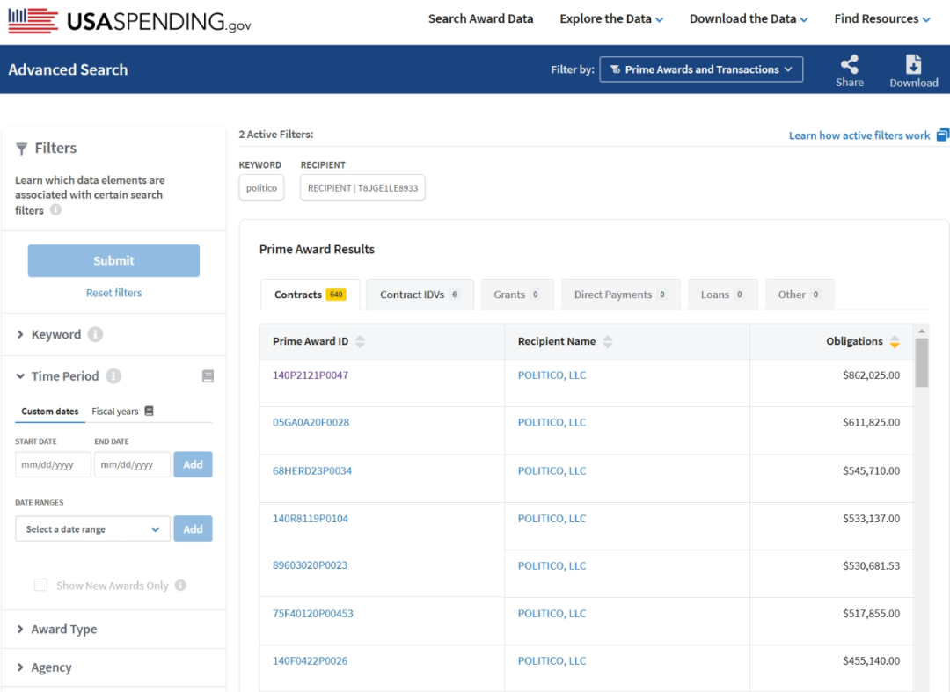Sort by Prime Award ID arrows
The height and width of the screenshot is (692, 950).
[360, 341]
